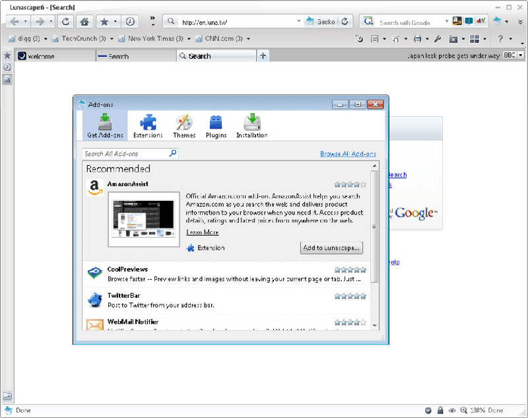Image resolution: width=528 pixels, height=418 pixels.
Task: Click the Home toolbar icon
Action: 84,22
